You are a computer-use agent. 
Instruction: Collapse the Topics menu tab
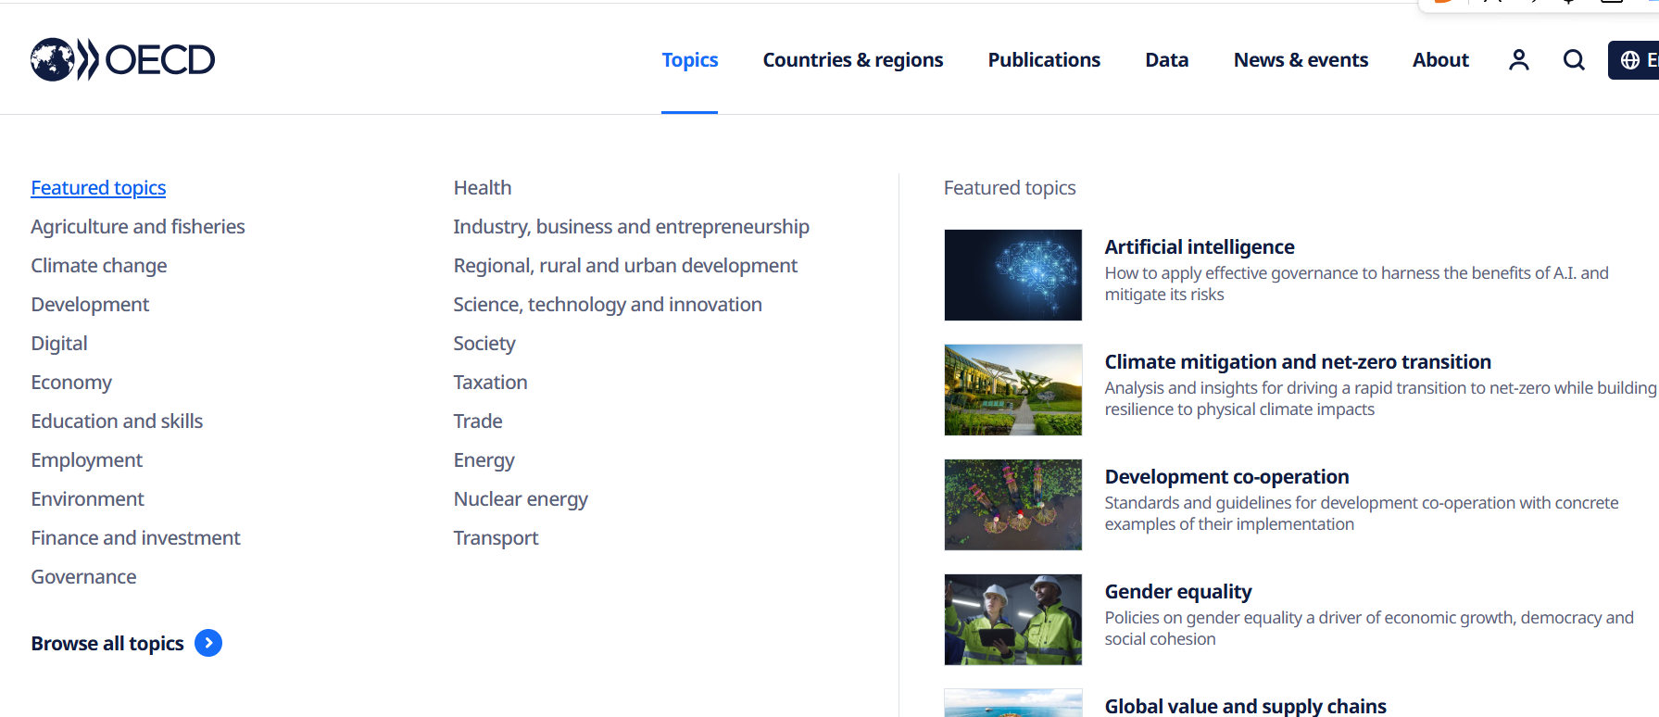click(690, 60)
